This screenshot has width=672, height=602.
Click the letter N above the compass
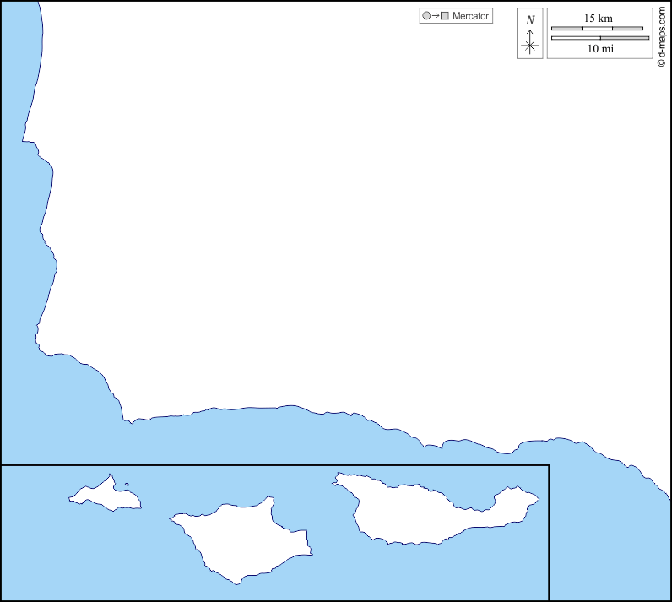tap(529, 20)
